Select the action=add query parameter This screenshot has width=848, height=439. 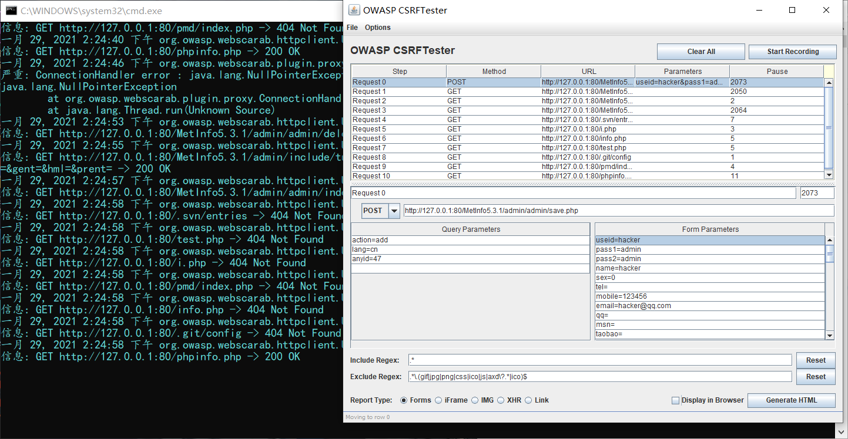click(x=470, y=240)
